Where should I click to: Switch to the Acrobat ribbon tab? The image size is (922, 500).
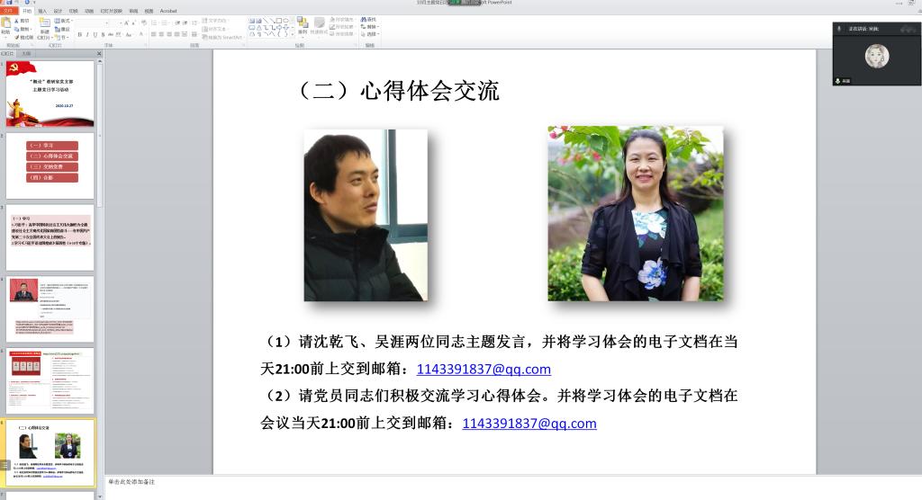(x=168, y=11)
